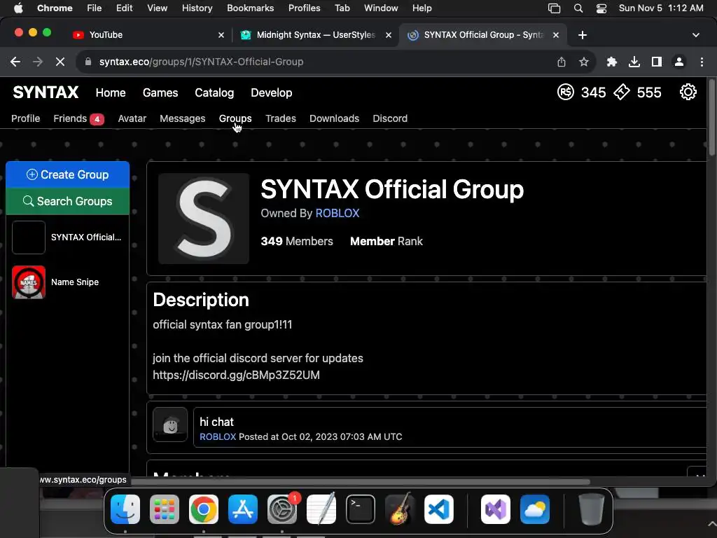Image resolution: width=717 pixels, height=538 pixels.
Task: Open the Games page
Action: click(x=160, y=93)
